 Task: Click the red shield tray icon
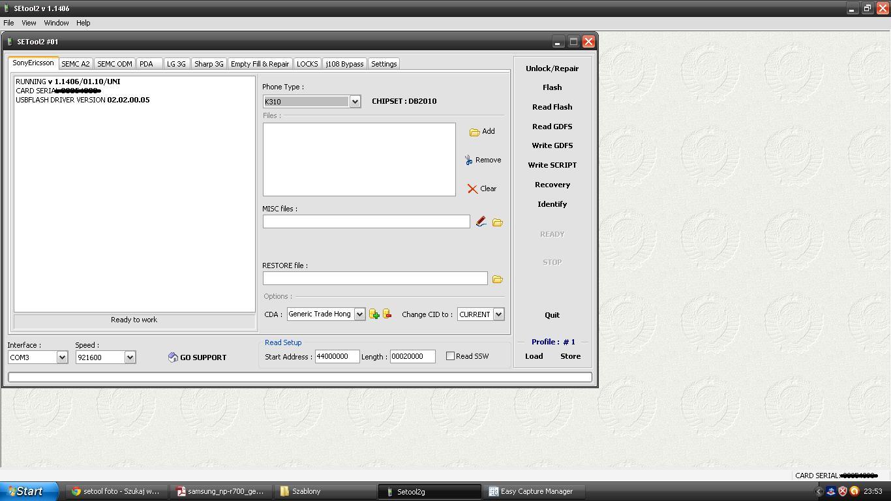tap(843, 491)
